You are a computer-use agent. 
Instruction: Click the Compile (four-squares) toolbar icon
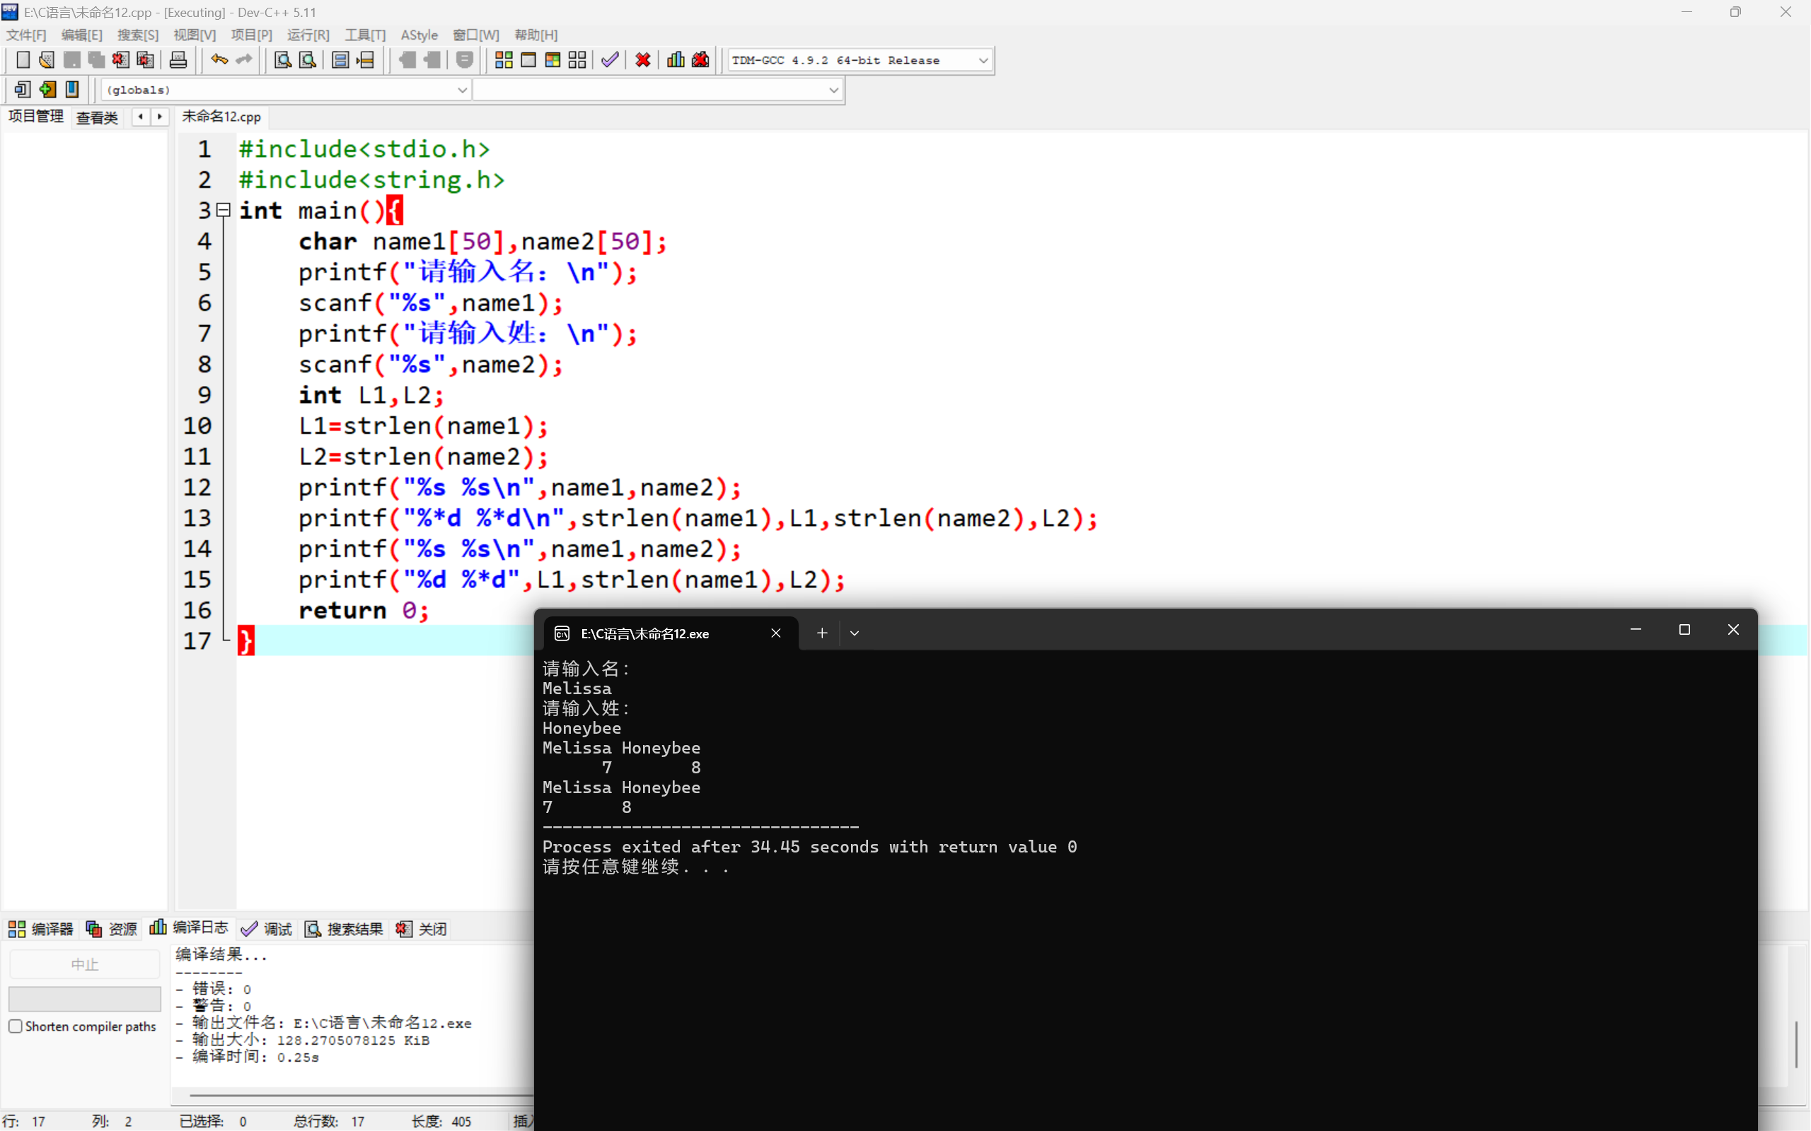[504, 60]
